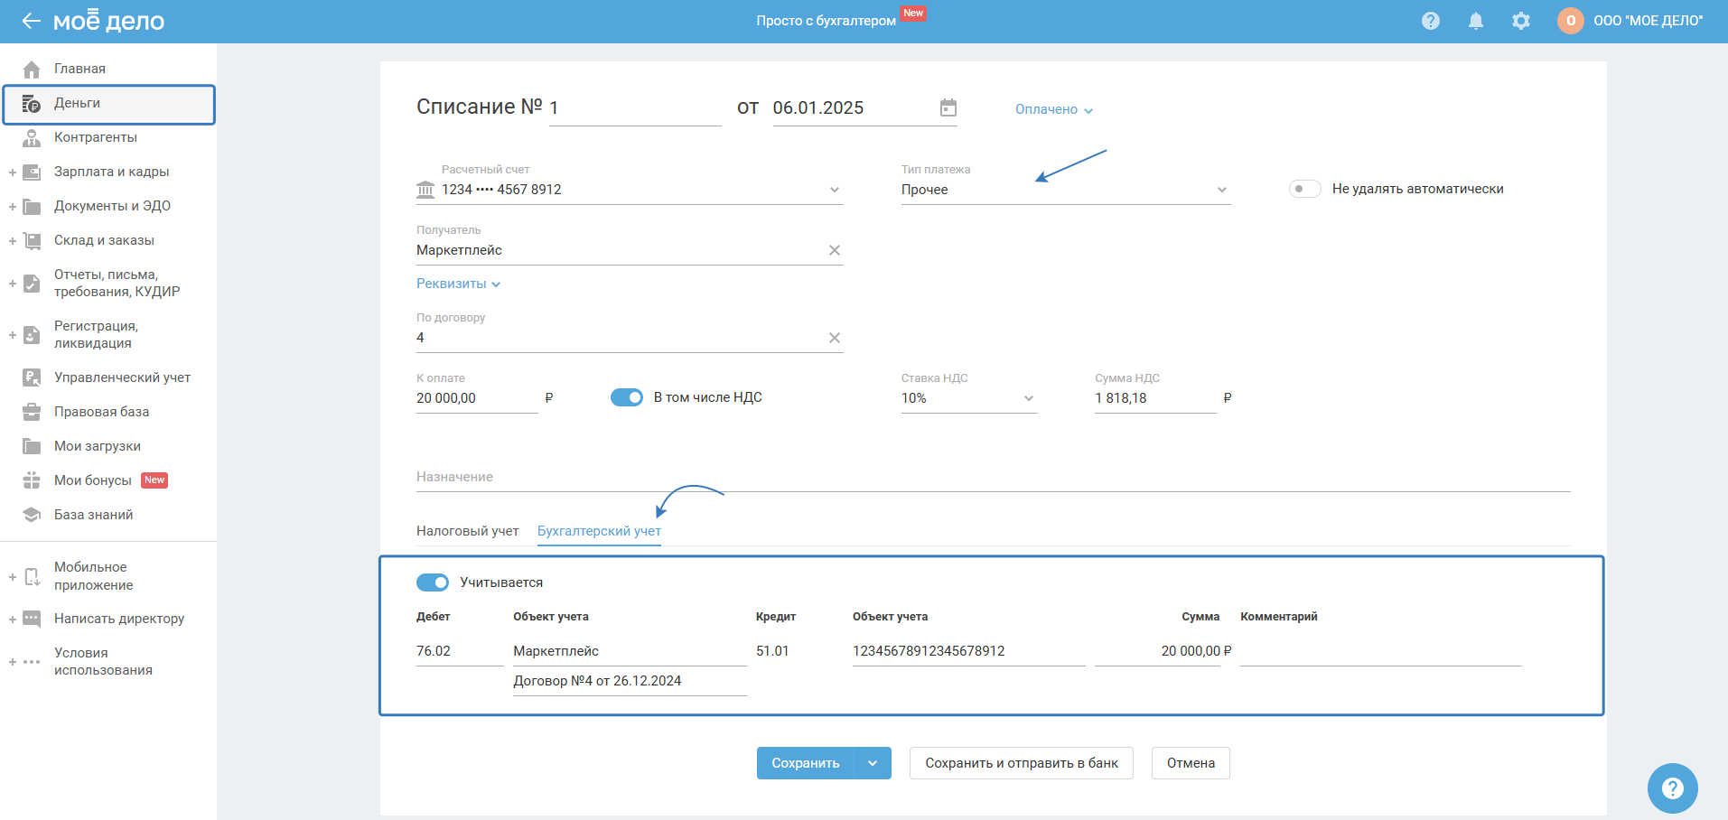Viewport: 1728px width, 820px height.
Task: Turn off 'Учитывается' toggle
Action: [433, 582]
